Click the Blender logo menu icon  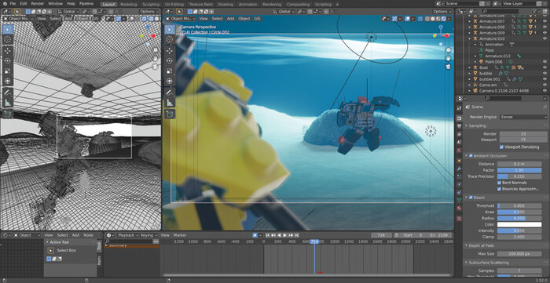click(4, 3)
